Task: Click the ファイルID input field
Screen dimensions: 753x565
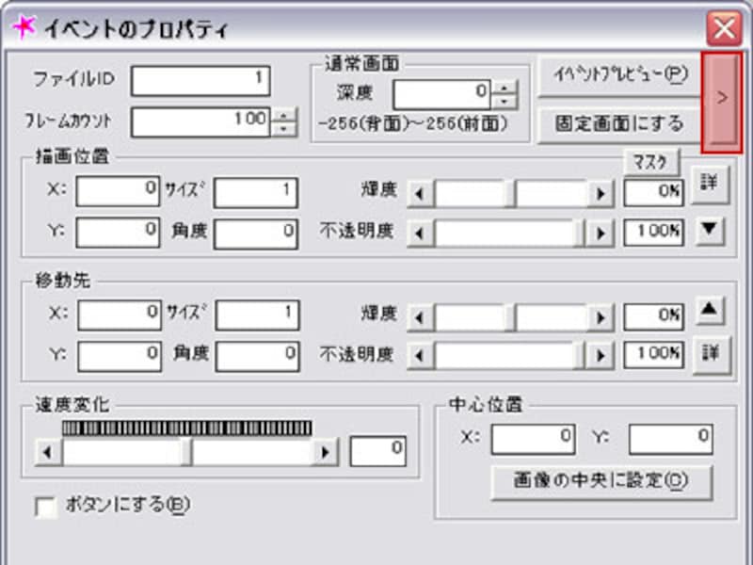Action: [x=200, y=80]
